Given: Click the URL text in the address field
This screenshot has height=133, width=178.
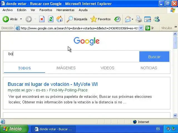Looking at the screenshot, I should 80,28.
